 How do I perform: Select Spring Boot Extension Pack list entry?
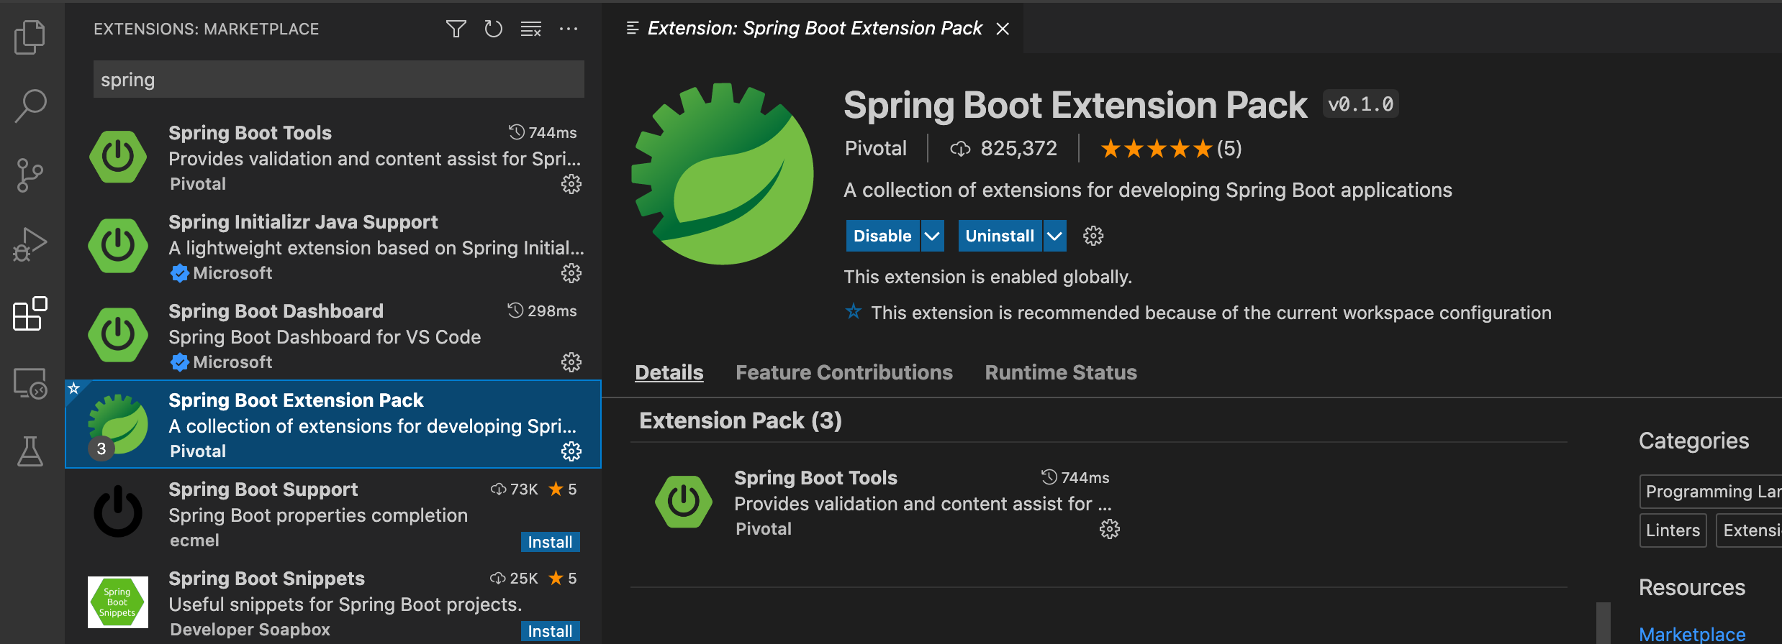coord(333,424)
